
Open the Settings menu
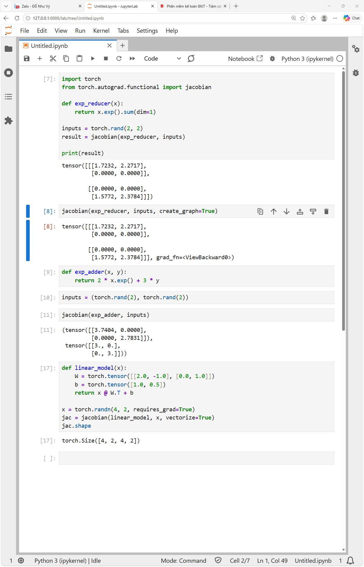tap(147, 31)
